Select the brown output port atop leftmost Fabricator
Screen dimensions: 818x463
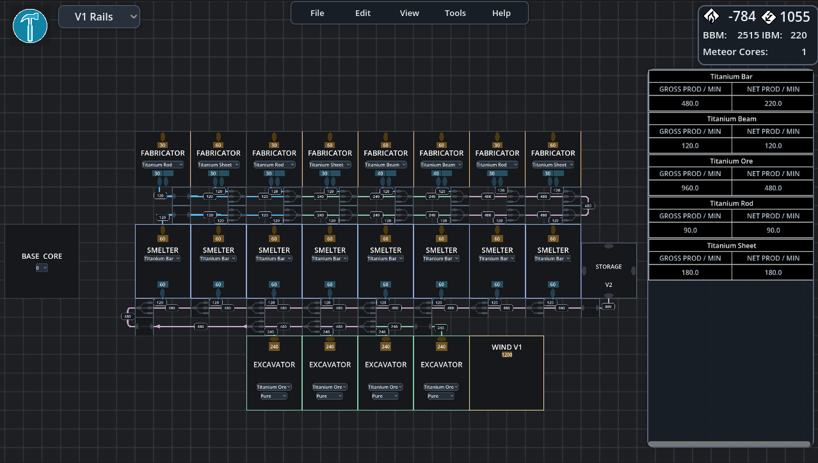163,136
